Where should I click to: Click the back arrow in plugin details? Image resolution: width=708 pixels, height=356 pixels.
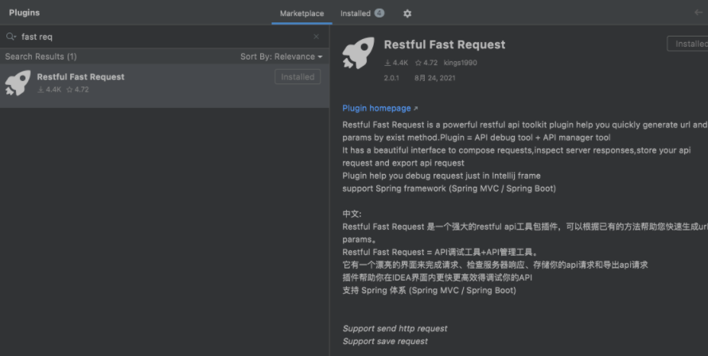tap(698, 12)
